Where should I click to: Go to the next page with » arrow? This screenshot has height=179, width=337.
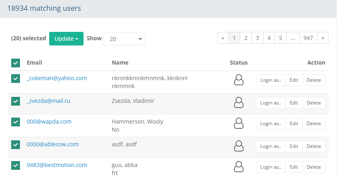(x=323, y=38)
